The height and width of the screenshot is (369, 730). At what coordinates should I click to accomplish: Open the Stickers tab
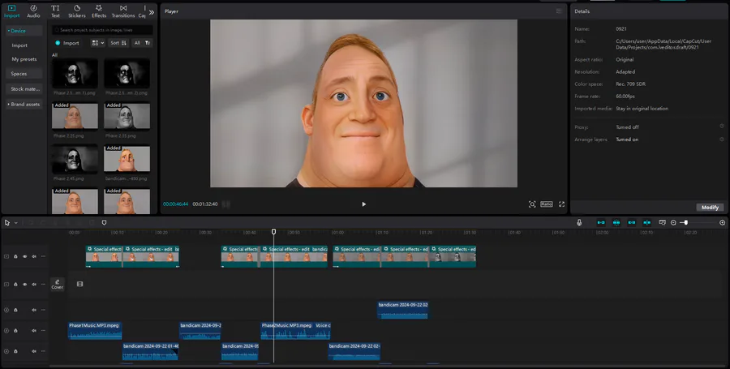tap(77, 11)
